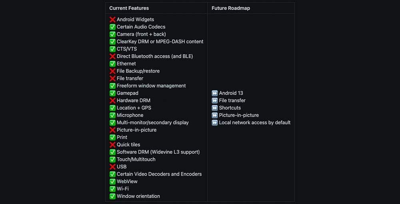The height and width of the screenshot is (204, 400).
Task: Click the fast-forward icon next to Shortcuts
Action: [x=215, y=108]
